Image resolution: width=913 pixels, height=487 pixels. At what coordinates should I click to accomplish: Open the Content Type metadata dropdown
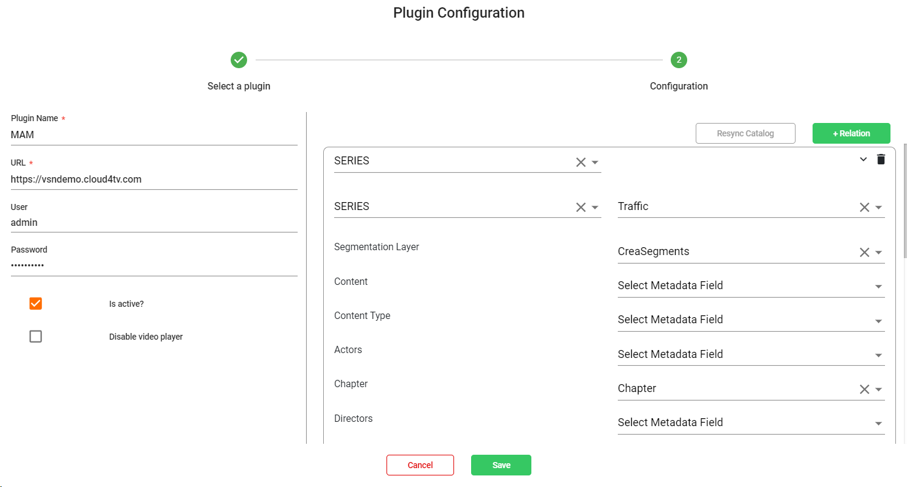point(750,320)
